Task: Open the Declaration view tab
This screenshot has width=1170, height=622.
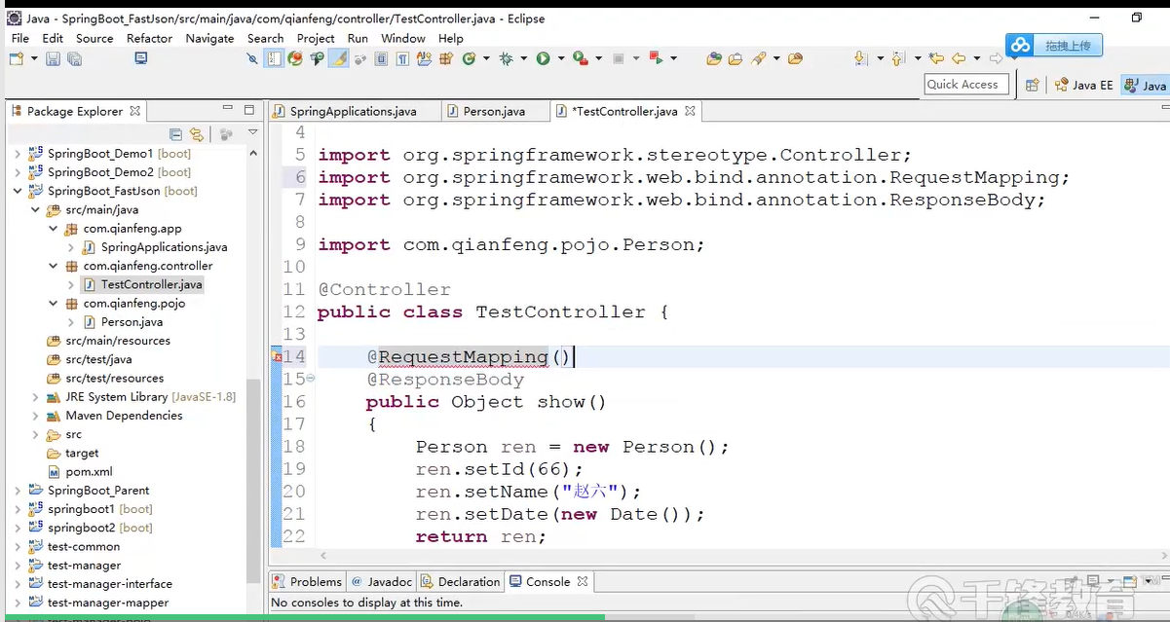Action: point(460,581)
